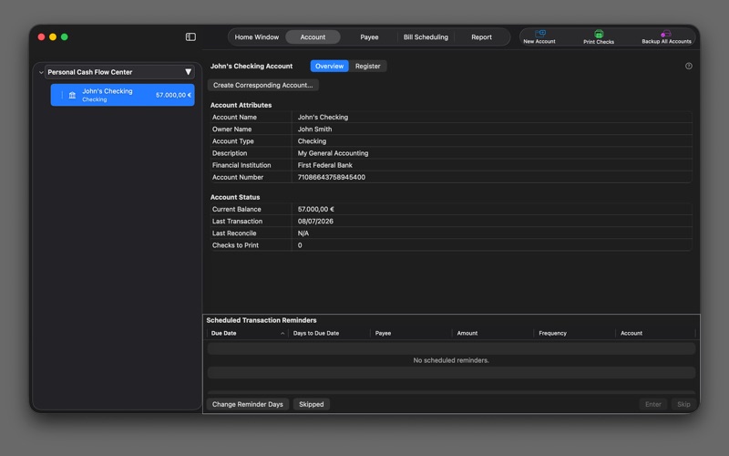This screenshot has width=729, height=456.
Task: Click the Current Balance 57.000,00 € value
Action: pos(315,210)
